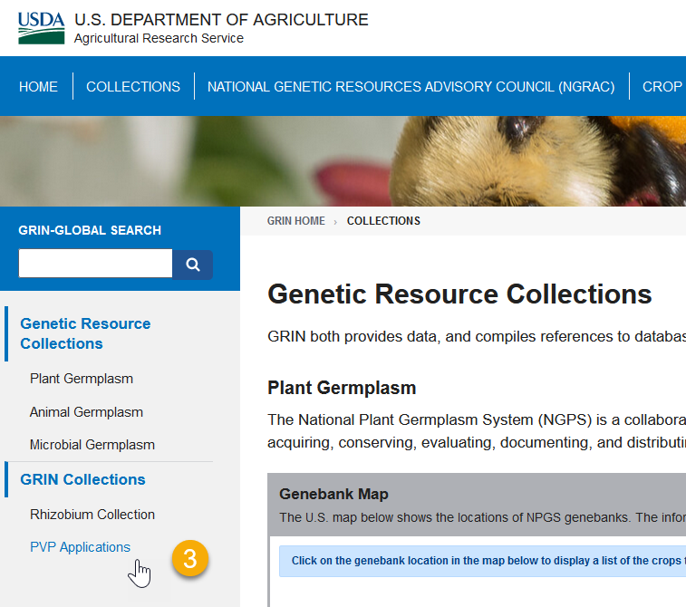Open National Genetic Resources Advisory Council menu
Image resolution: width=686 pixels, height=607 pixels.
411,87
